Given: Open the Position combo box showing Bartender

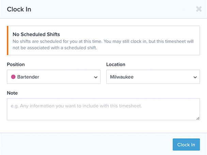Looking at the screenshot, I should (54, 77).
